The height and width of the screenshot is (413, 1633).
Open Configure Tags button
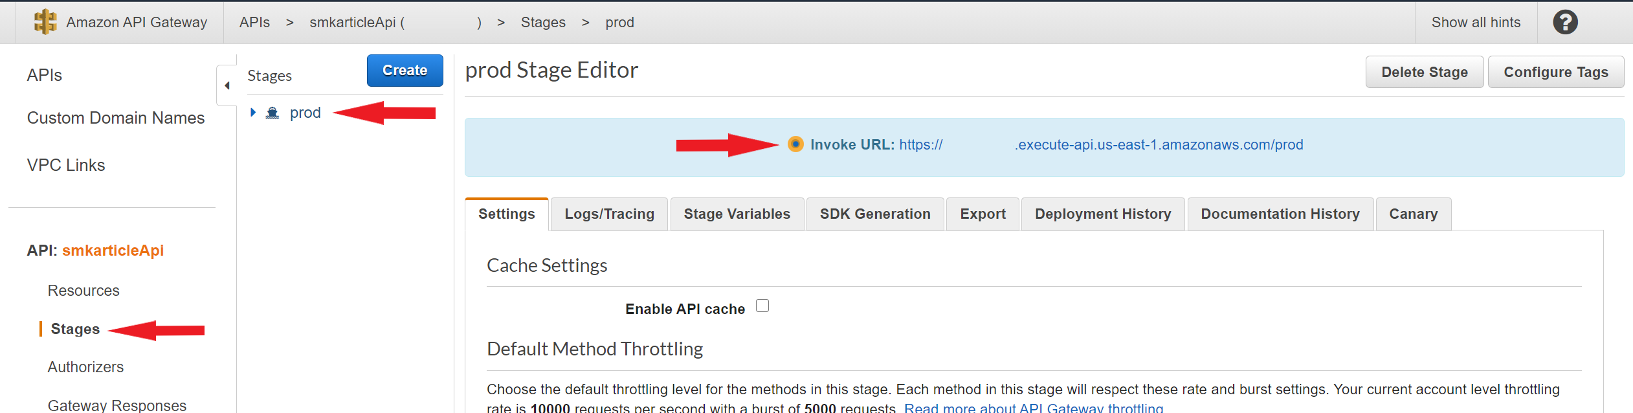pyautogui.click(x=1556, y=72)
